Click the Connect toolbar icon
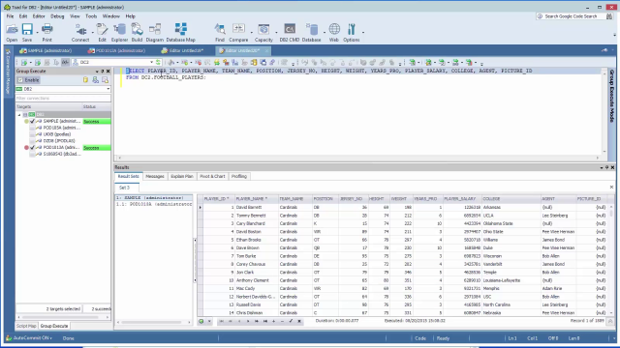Screen dimensions: 620x348 80,33
